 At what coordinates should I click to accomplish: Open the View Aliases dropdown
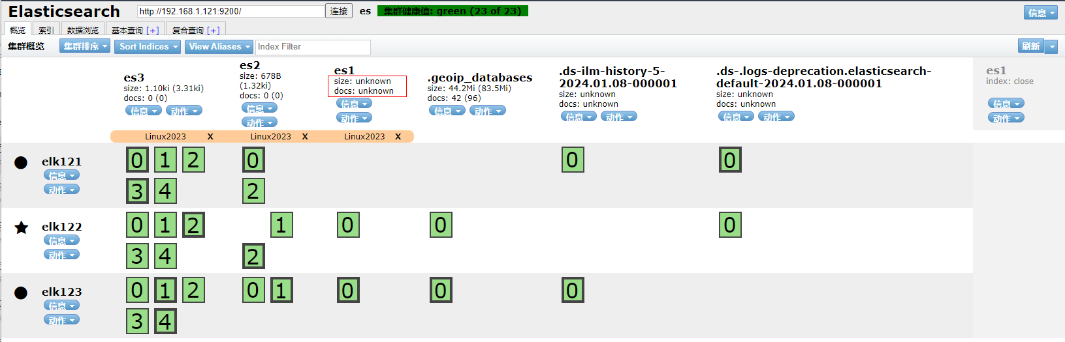pos(219,47)
